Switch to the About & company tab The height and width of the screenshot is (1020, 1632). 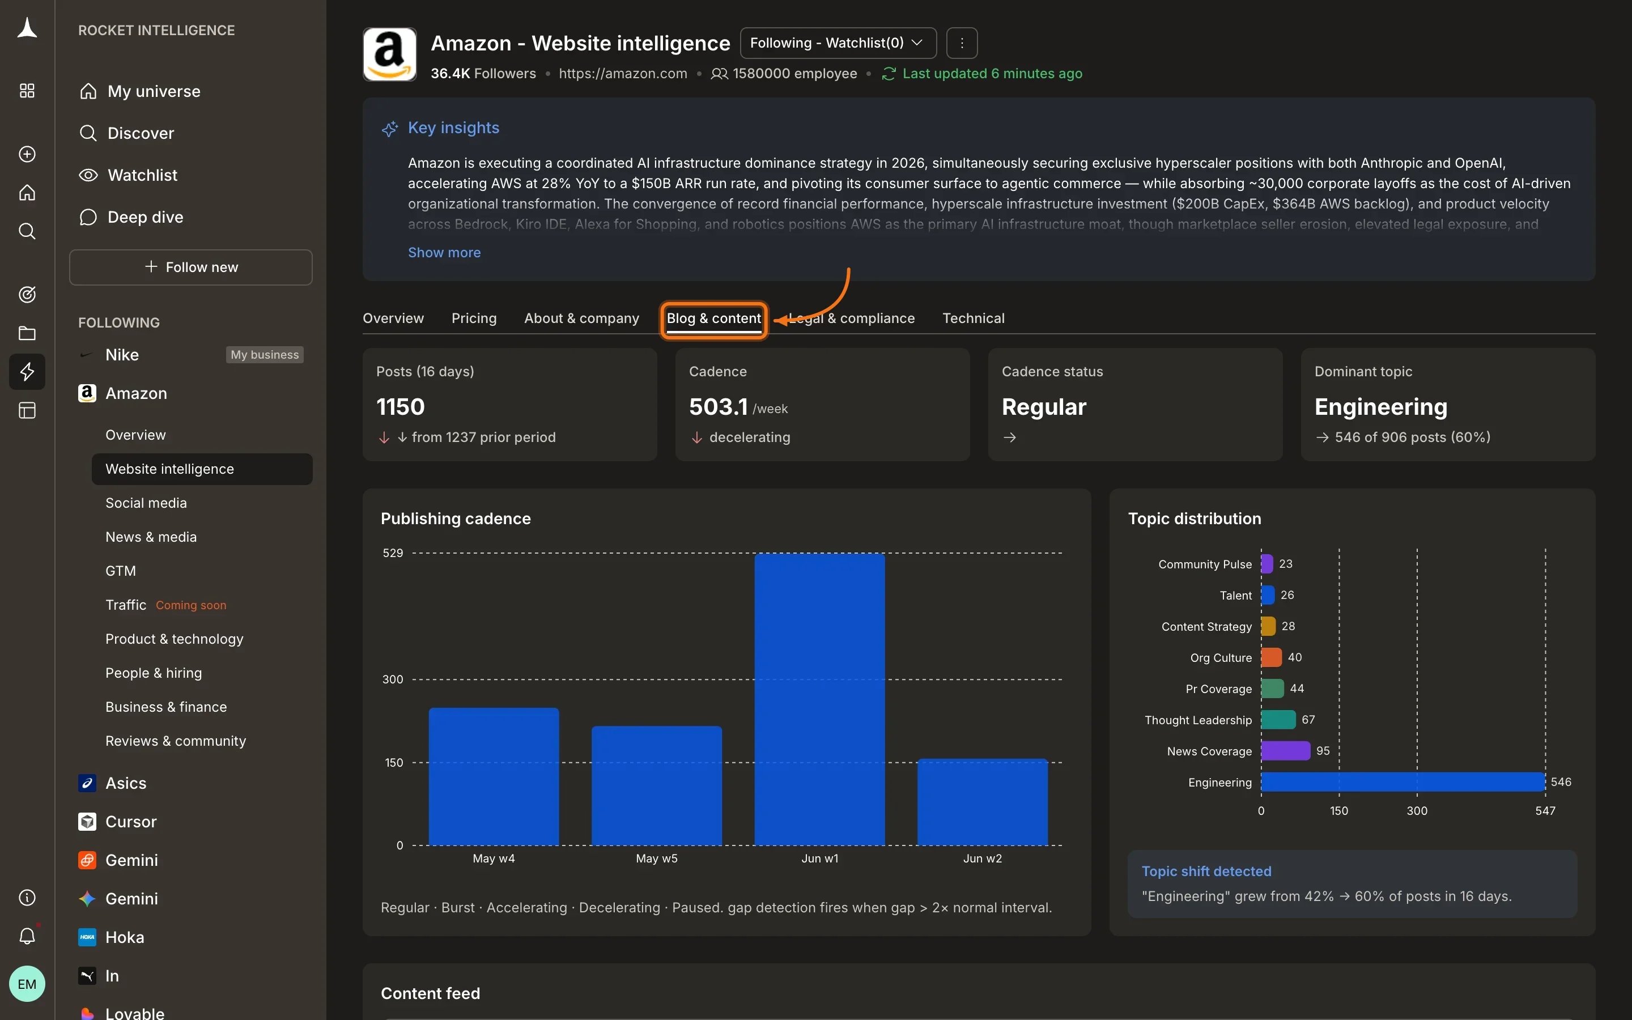[582, 318]
